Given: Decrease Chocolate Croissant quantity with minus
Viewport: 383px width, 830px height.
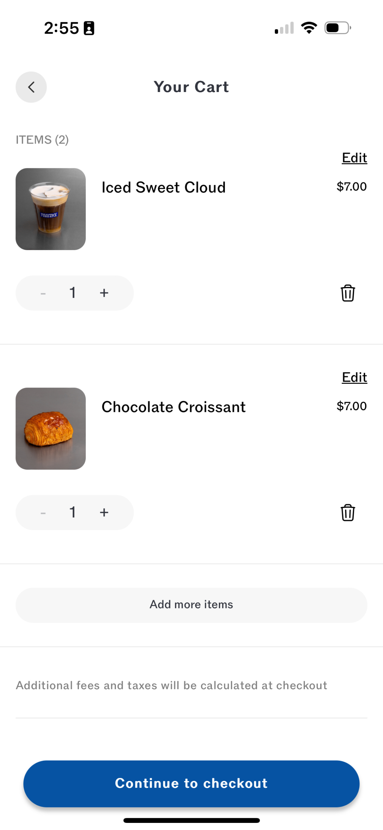Looking at the screenshot, I should (x=43, y=513).
